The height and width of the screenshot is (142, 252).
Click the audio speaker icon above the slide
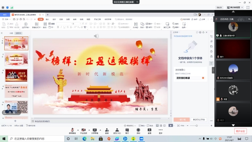coord(96,36)
